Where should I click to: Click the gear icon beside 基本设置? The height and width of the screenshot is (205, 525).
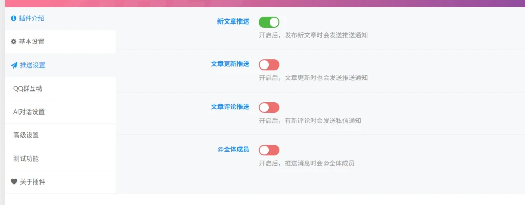[14, 42]
